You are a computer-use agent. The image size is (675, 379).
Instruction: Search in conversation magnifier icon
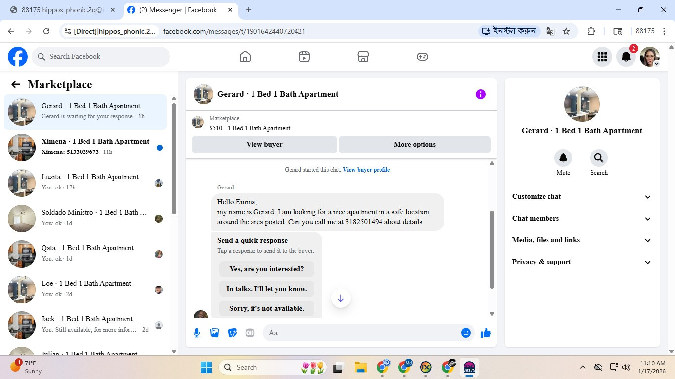coord(599,158)
